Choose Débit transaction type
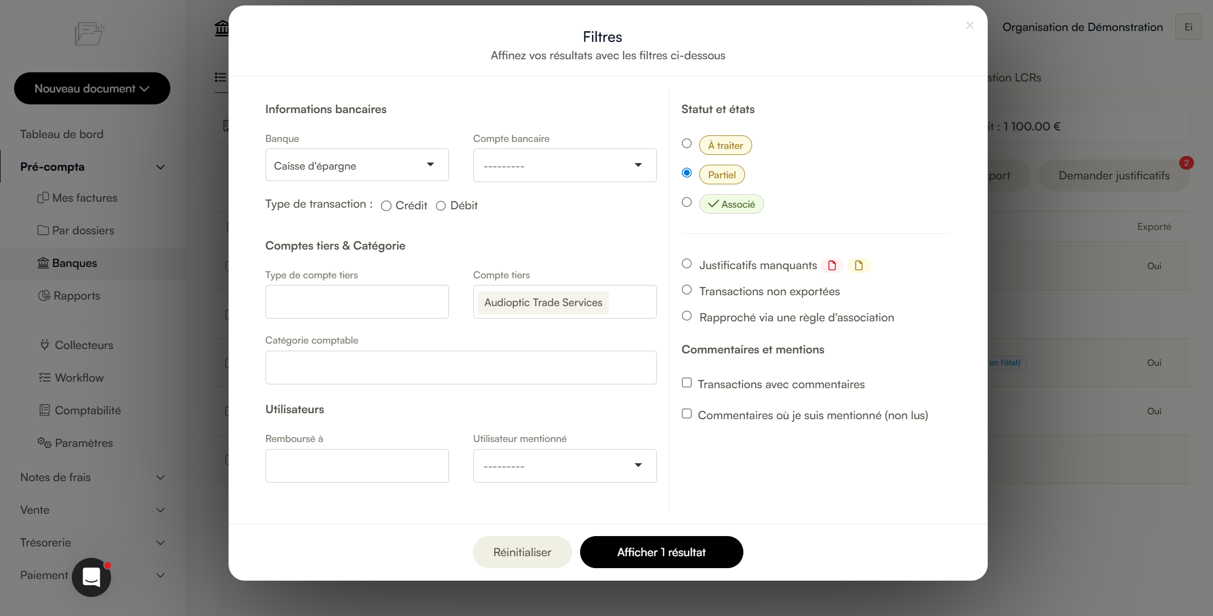Screen dimensions: 1213x616 (x=441, y=206)
